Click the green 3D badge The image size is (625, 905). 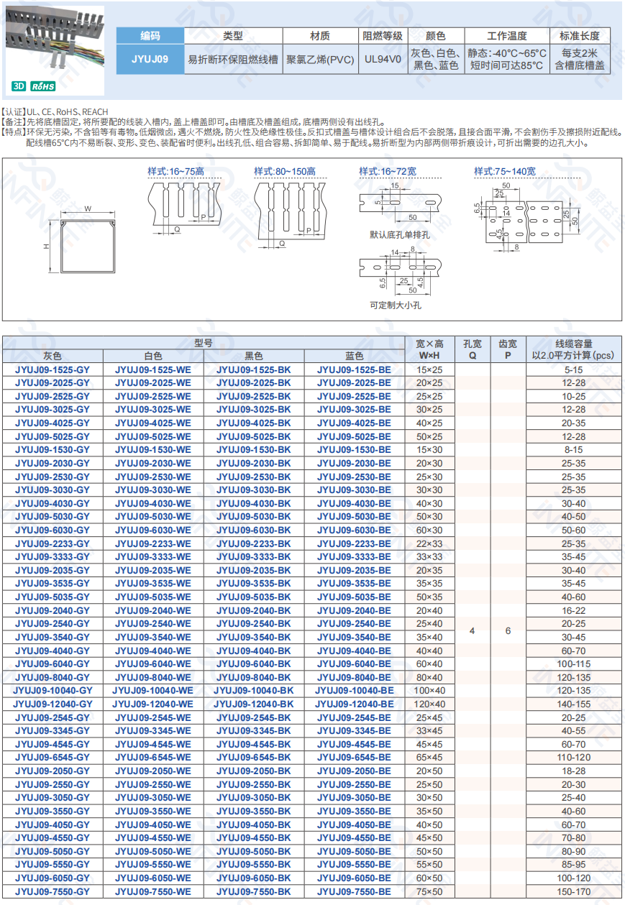pyautogui.click(x=19, y=86)
